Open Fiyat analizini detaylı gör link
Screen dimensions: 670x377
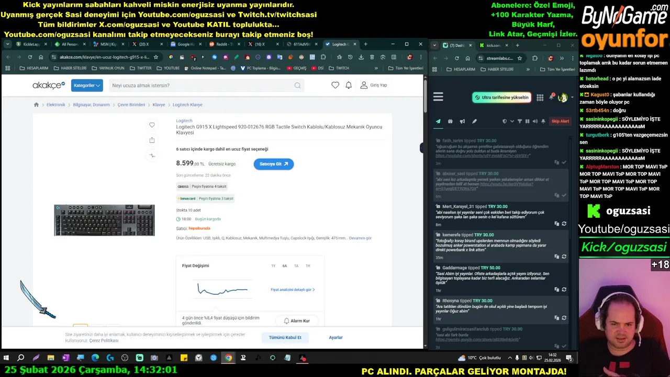pyautogui.click(x=293, y=290)
